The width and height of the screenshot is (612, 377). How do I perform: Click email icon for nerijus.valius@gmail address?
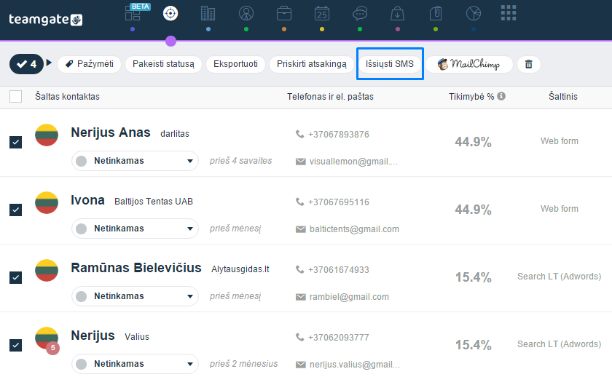coord(300,365)
